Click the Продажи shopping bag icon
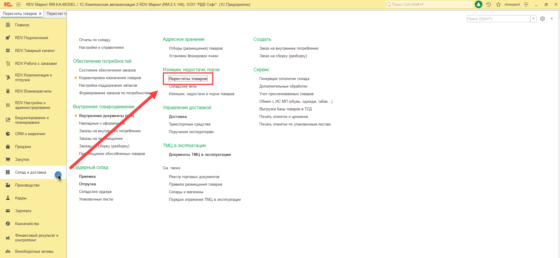 click(8, 147)
